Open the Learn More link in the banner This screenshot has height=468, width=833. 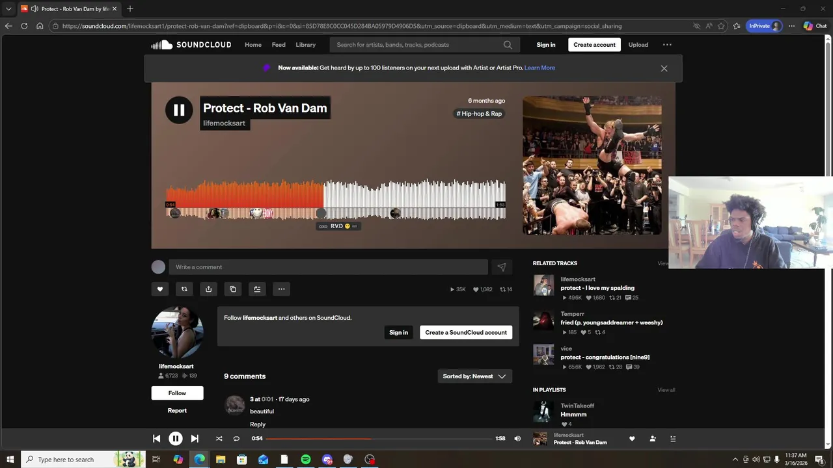pos(539,68)
